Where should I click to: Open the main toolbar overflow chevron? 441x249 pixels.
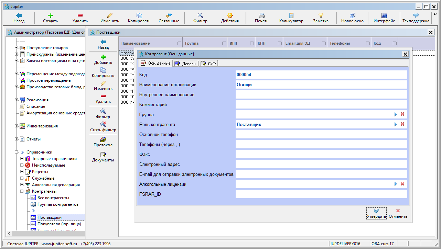coord(435,14)
